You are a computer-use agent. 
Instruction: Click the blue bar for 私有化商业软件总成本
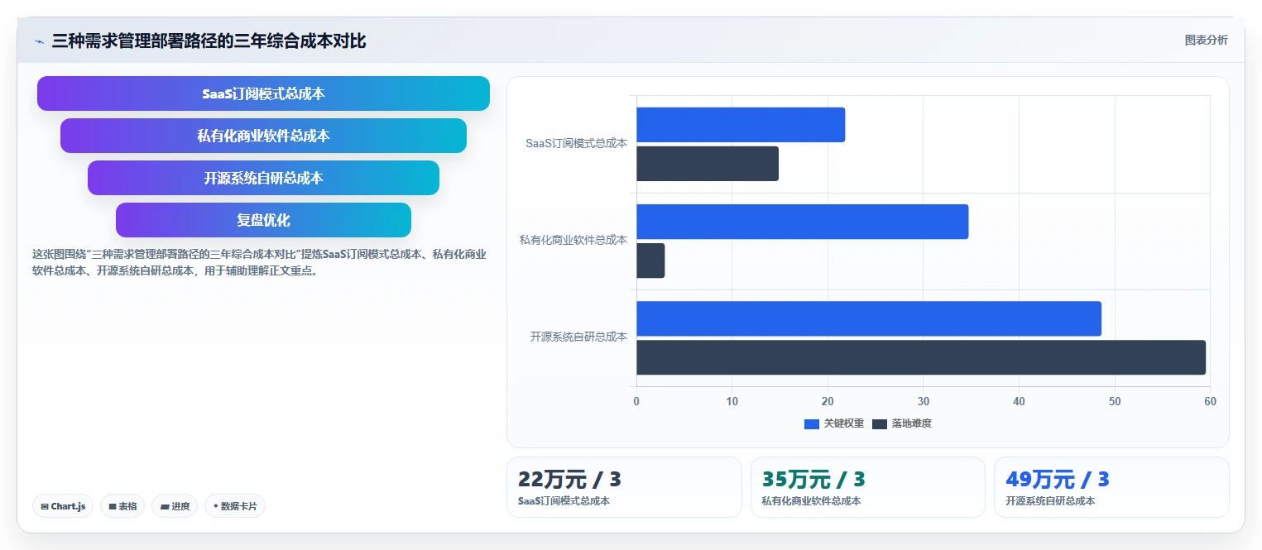pyautogui.click(x=802, y=222)
